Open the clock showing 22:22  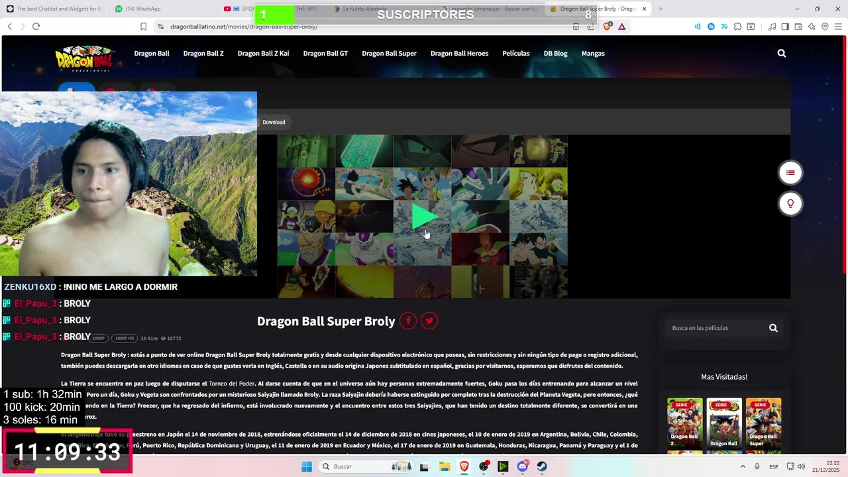825,466
